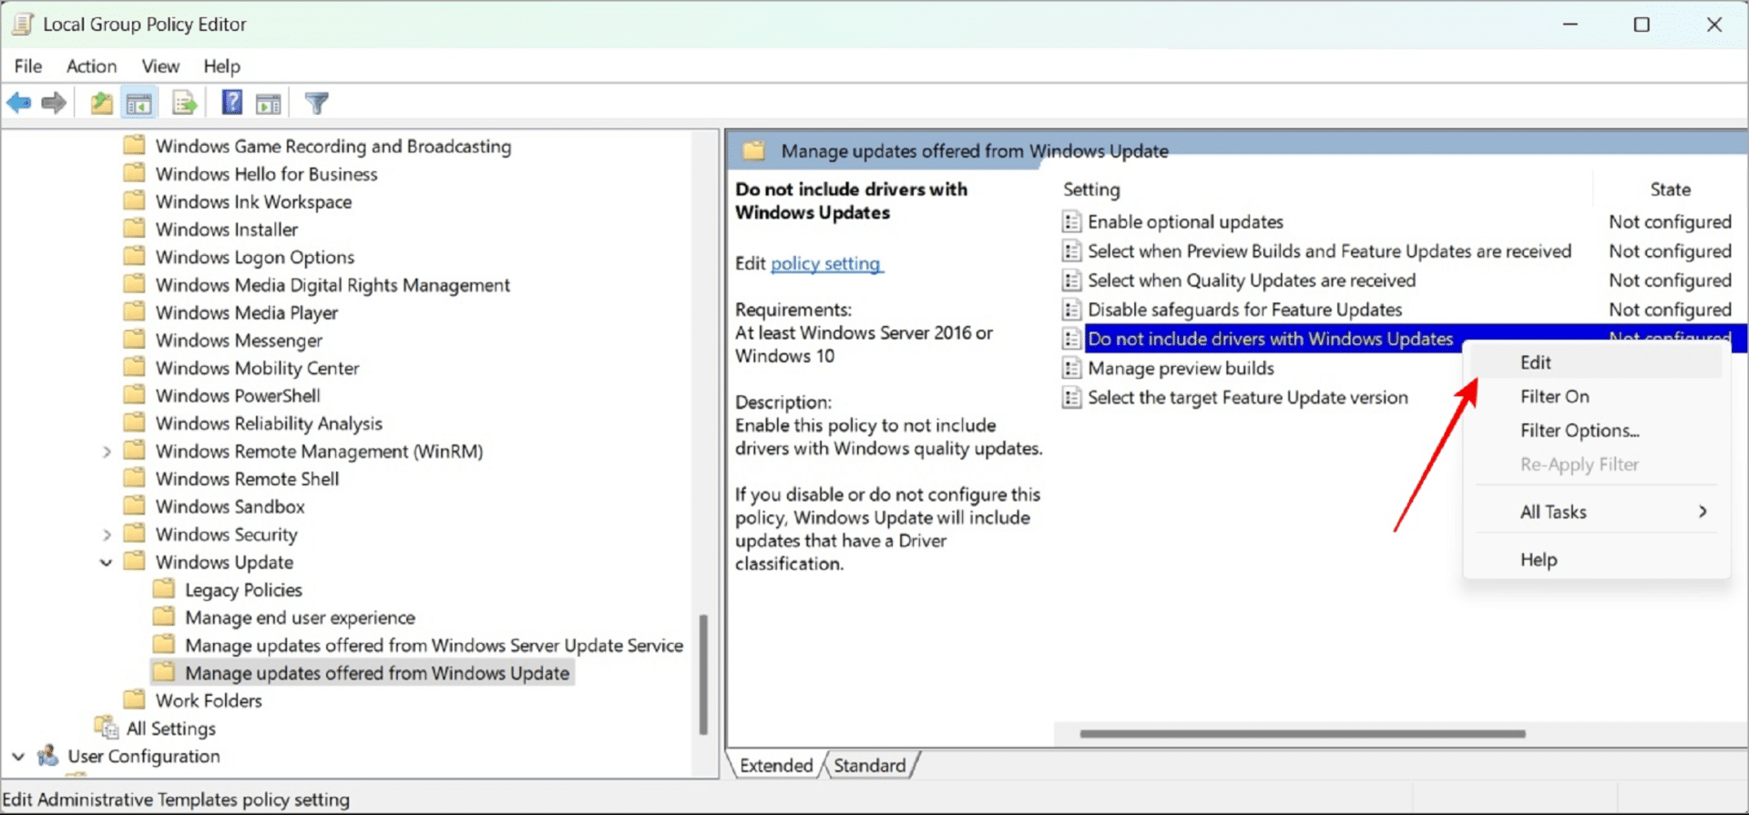Screen dimensions: 1749x815
Task: Click the State column header
Action: click(1671, 189)
